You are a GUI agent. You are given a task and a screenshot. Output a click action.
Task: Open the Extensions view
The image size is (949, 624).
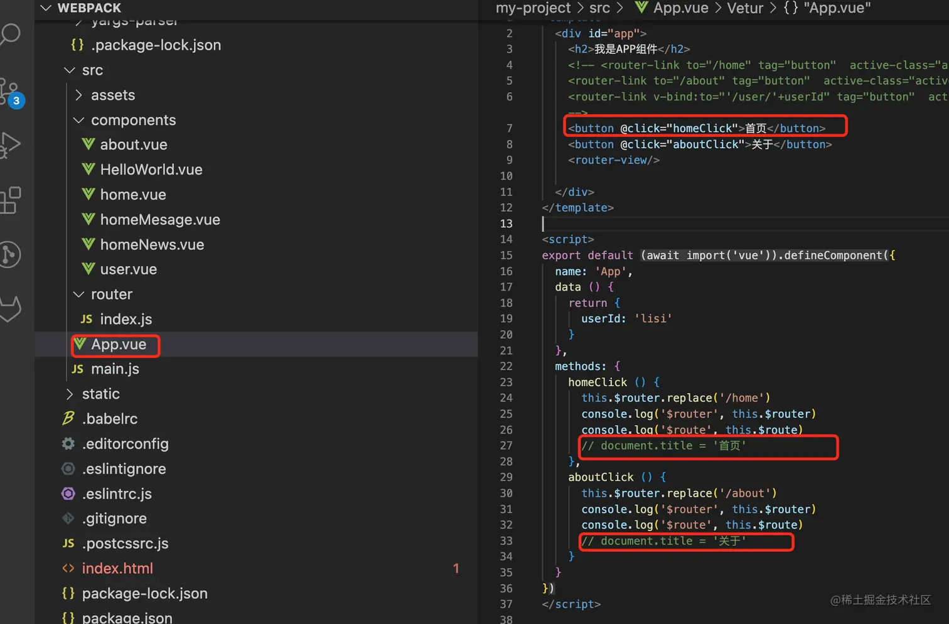click(10, 200)
